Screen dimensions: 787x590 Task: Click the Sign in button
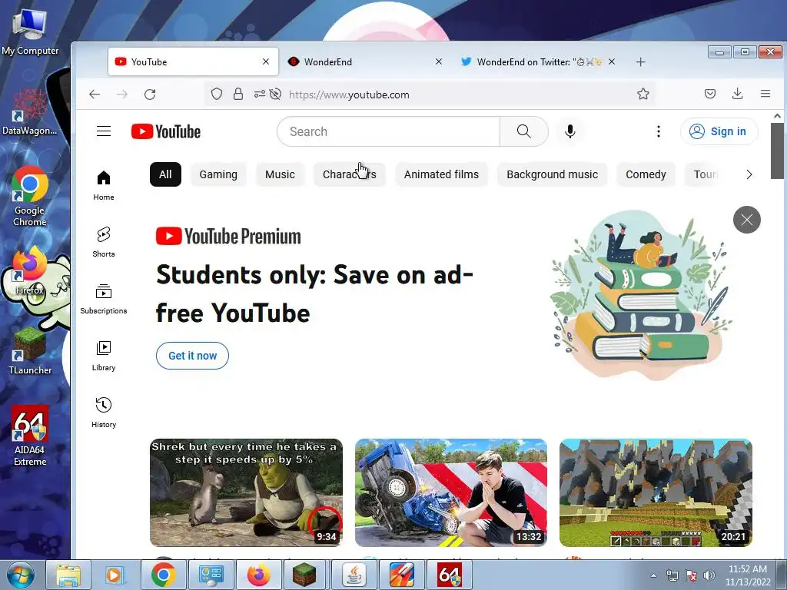click(x=719, y=131)
